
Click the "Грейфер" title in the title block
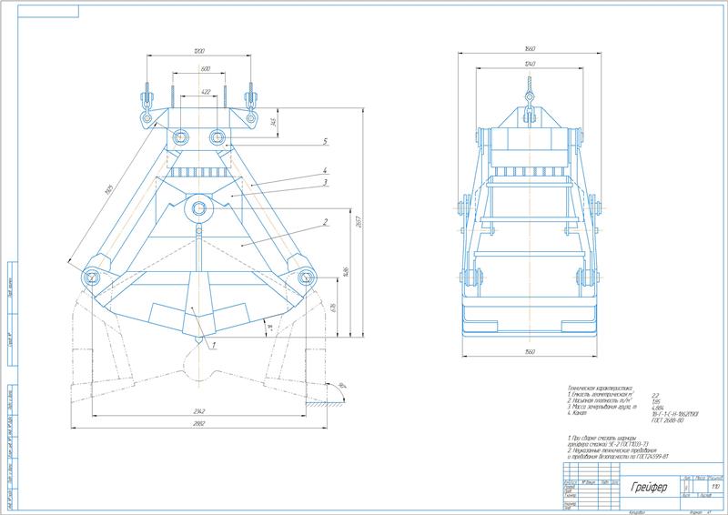[x=649, y=487]
